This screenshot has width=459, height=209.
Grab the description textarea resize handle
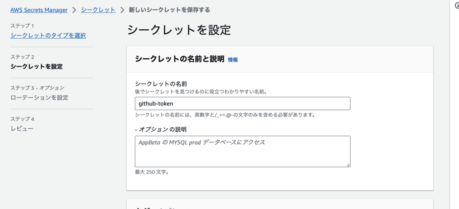(348, 165)
